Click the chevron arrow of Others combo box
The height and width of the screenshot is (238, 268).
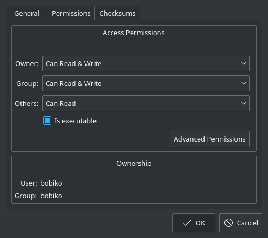pyautogui.click(x=244, y=103)
